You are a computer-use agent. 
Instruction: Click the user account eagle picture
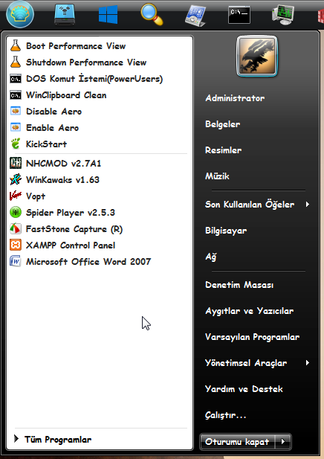tap(256, 56)
